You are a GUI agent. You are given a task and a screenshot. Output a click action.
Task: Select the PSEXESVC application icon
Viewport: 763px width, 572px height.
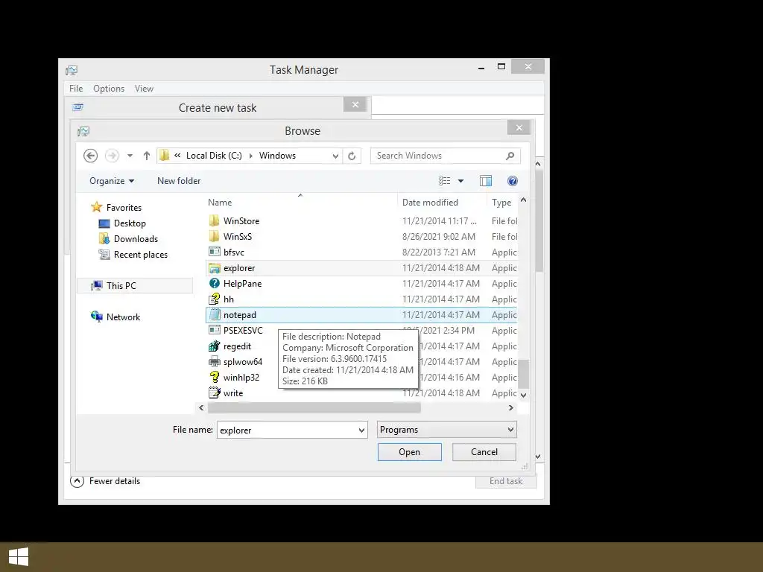[214, 330]
